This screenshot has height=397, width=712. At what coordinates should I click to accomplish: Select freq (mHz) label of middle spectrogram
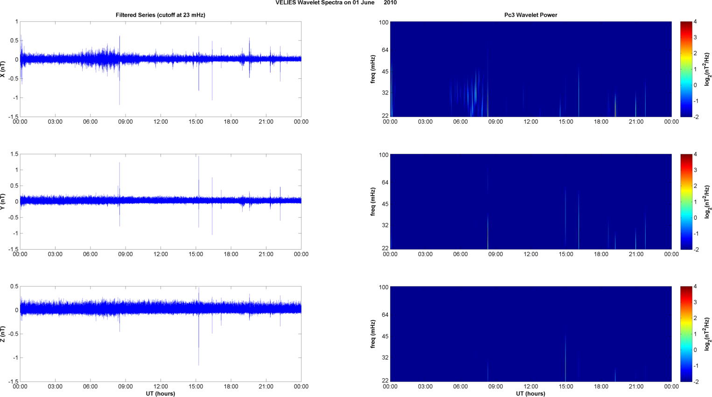[x=373, y=202]
